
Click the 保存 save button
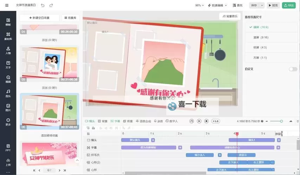(254, 5)
